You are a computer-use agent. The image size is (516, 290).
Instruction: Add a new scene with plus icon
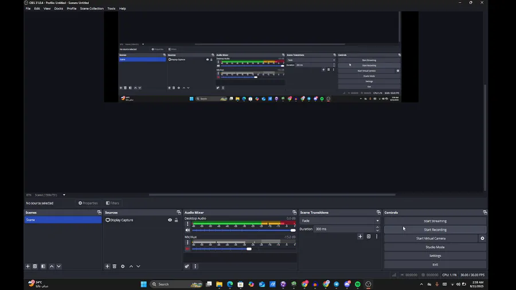click(x=28, y=267)
